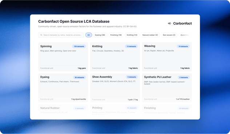230x134 pixels.
Task: Click the 5 datasets badge on Shoe Assembly
Action: (132, 77)
